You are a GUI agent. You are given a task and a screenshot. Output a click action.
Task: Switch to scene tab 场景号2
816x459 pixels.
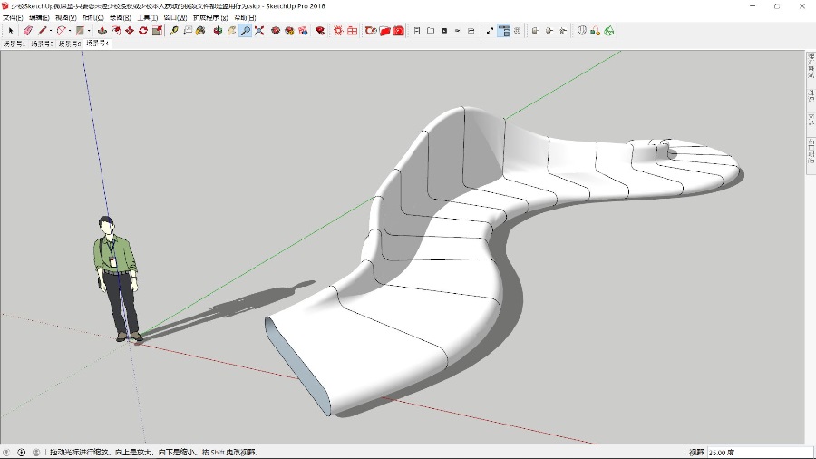click(42, 44)
